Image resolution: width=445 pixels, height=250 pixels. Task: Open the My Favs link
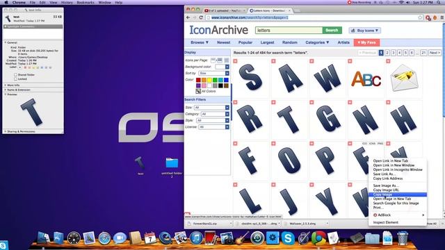(366, 42)
